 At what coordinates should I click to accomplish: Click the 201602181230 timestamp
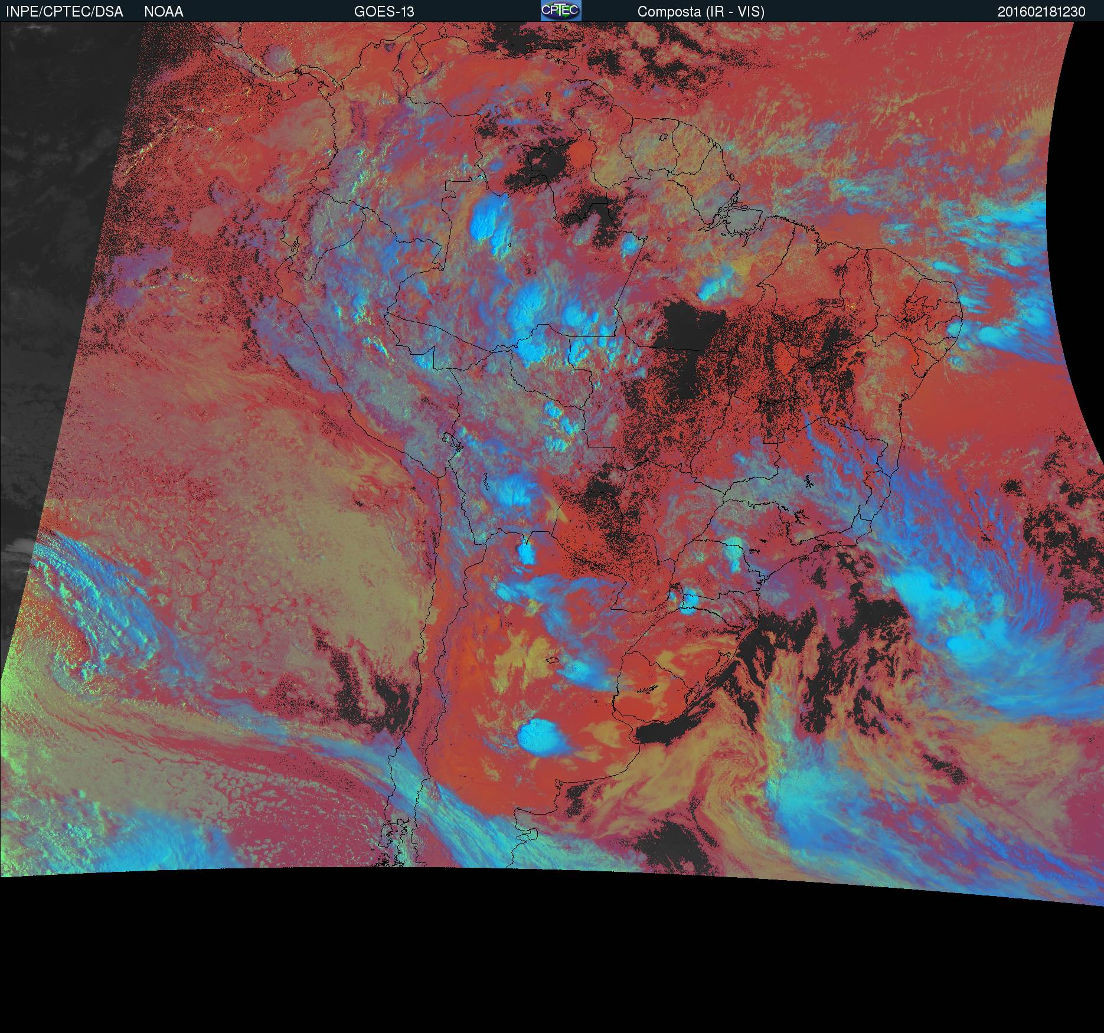[x=1041, y=12]
